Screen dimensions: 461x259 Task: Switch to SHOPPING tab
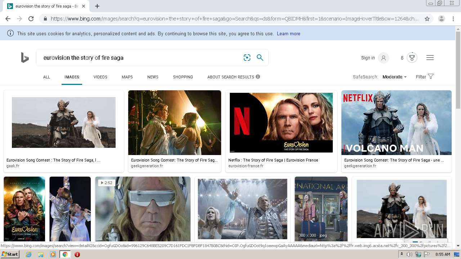183,77
